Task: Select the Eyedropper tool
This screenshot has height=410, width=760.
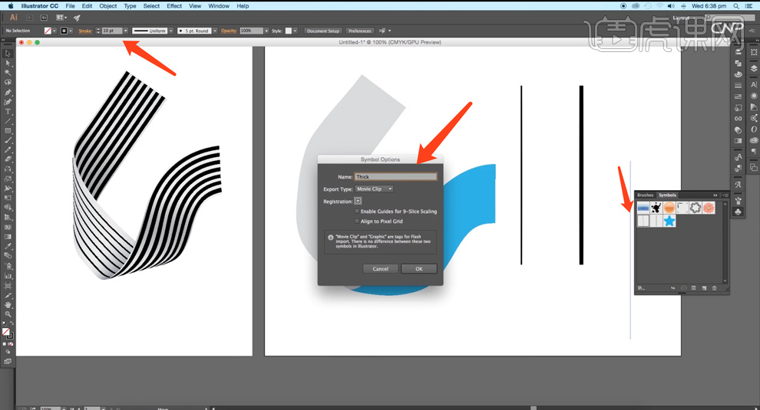Action: click(x=8, y=247)
